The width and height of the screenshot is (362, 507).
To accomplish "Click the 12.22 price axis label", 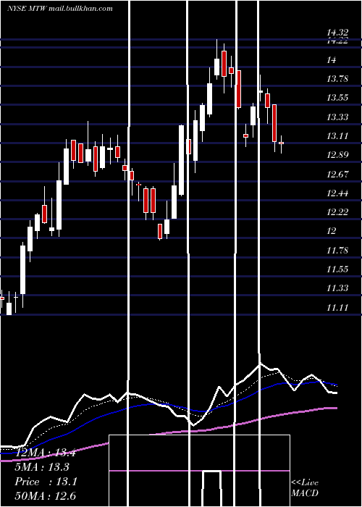I will (337, 212).
